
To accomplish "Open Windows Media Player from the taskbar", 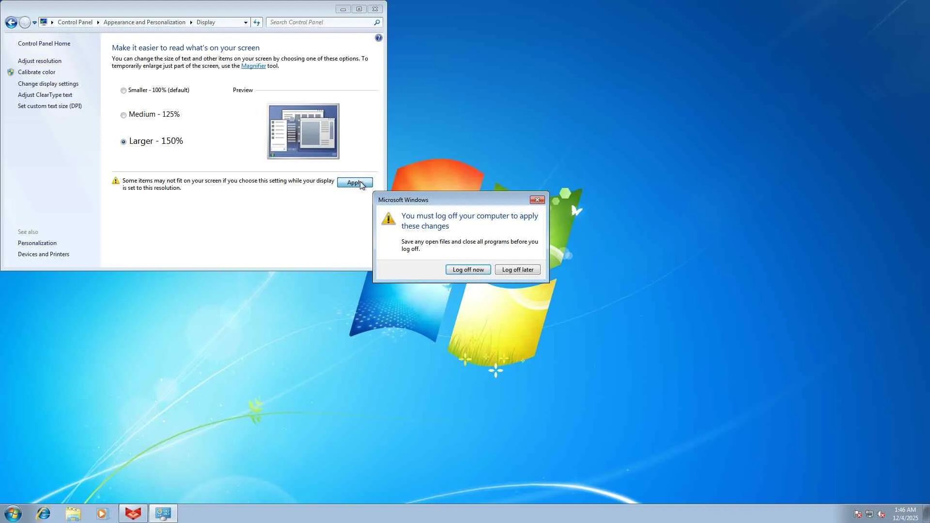I will click(102, 513).
